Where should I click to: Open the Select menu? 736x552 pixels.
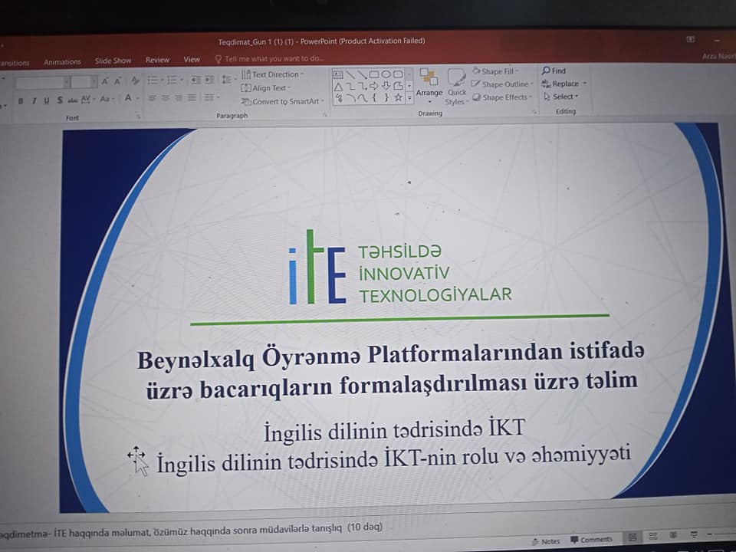pyautogui.click(x=561, y=97)
